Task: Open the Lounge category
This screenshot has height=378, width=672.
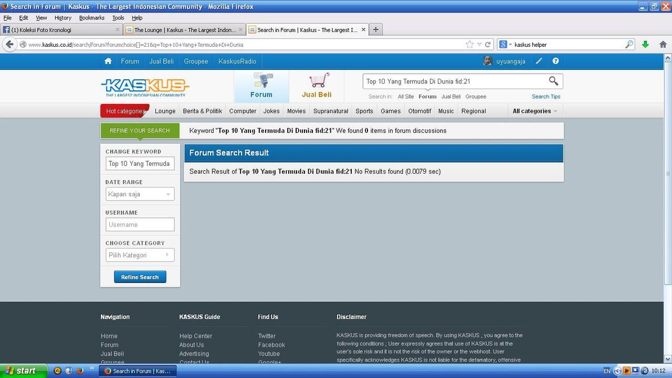Action: (x=165, y=111)
